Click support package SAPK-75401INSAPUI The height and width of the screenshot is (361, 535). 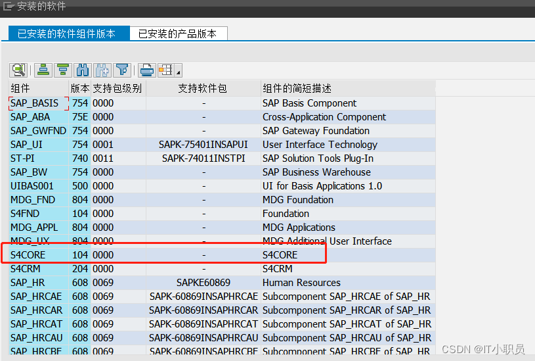(x=203, y=145)
